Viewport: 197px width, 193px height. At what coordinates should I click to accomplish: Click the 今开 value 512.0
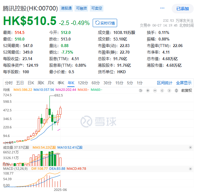point(66,33)
